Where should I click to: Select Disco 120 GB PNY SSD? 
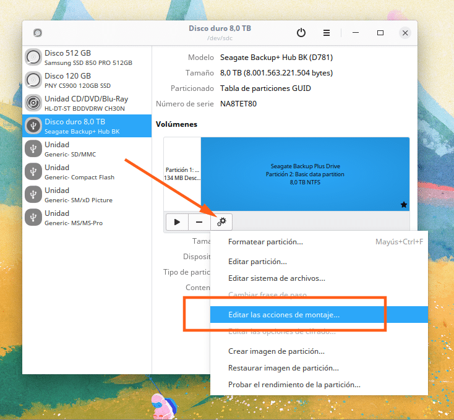point(87,80)
